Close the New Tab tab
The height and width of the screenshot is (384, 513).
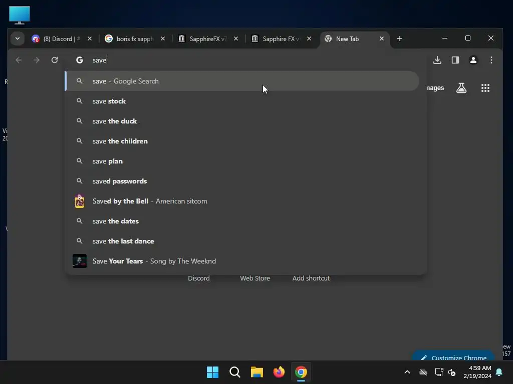click(x=382, y=38)
